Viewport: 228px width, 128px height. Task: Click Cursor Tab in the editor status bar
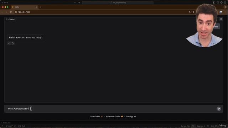click(x=185, y=126)
